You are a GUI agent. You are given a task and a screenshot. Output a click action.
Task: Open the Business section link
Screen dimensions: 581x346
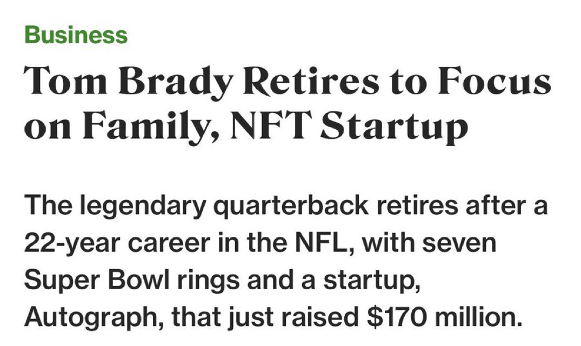(76, 36)
